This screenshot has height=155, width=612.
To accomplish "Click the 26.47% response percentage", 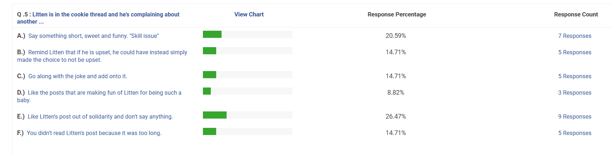I will click(x=396, y=116).
